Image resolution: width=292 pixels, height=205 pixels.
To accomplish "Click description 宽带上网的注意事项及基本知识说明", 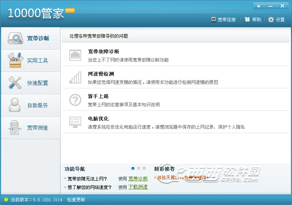I will point(124,105).
